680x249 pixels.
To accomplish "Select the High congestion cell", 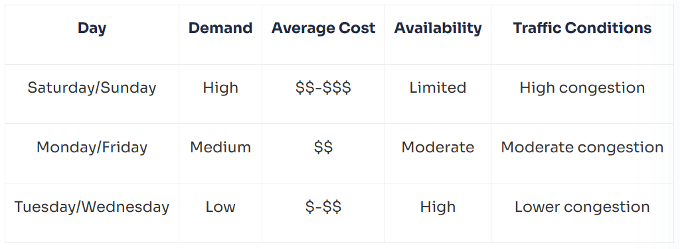I will (x=582, y=88).
